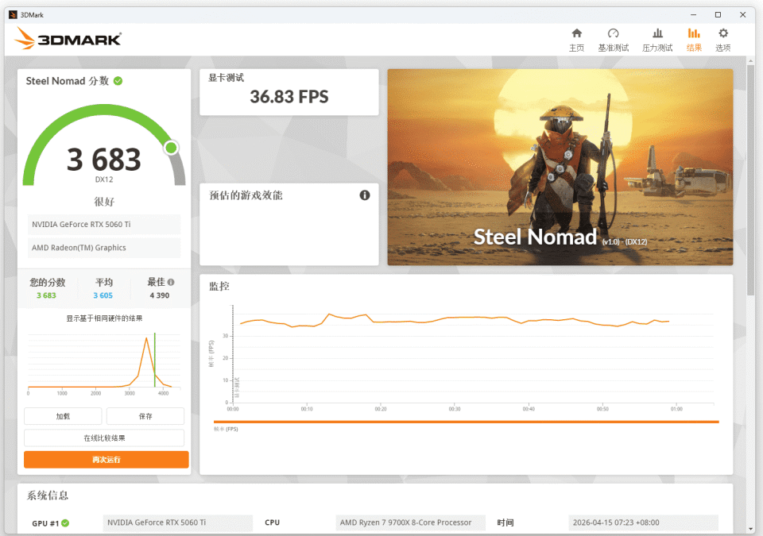Click the score distribution chart
The height and width of the screenshot is (536, 763).
coord(104,362)
